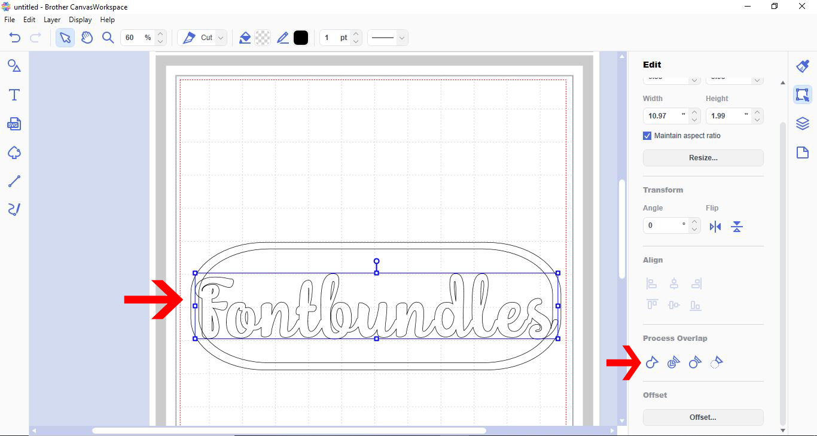
Task: Apply Weld process overlap
Action: (x=652, y=362)
